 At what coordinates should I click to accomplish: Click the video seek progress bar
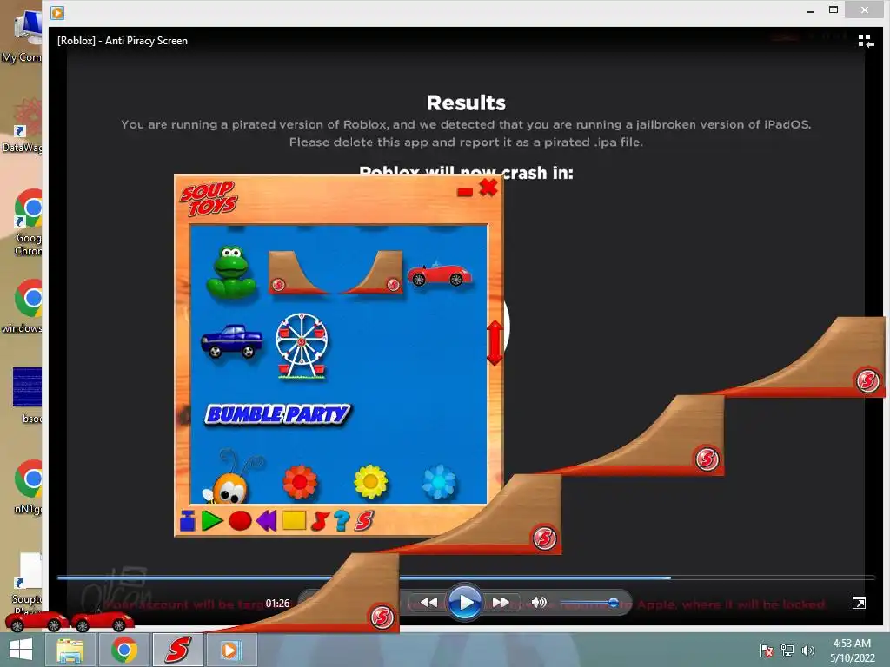pyautogui.click(x=466, y=578)
